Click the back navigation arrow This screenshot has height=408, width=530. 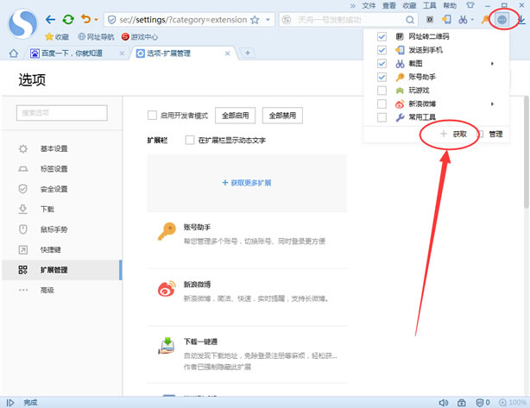click(x=50, y=19)
